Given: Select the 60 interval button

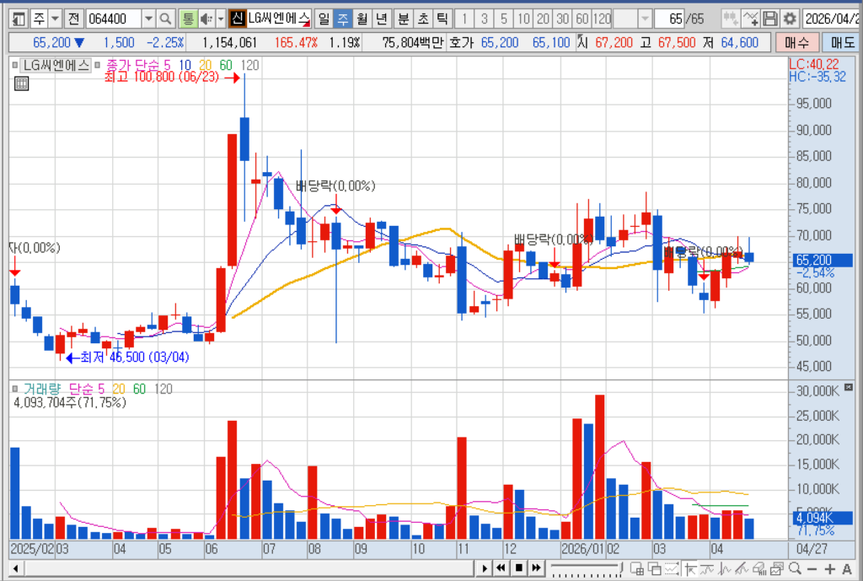Looking at the screenshot, I should click(582, 19).
